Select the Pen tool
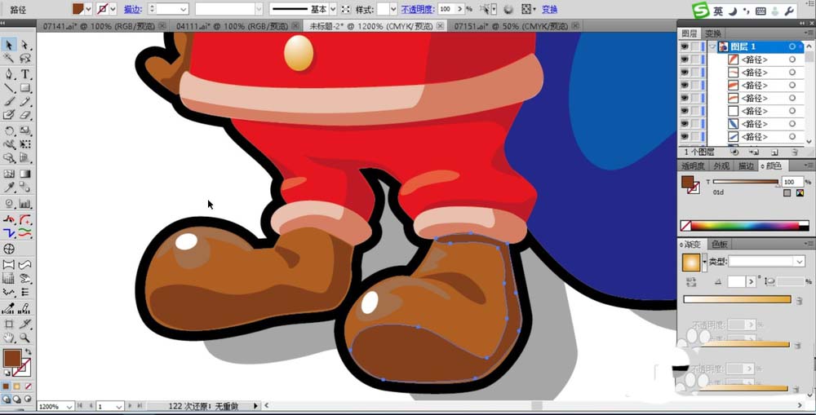This screenshot has height=415, width=816. coord(9,74)
